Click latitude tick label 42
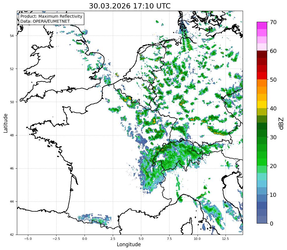Screen dimensions: 287x250 [12, 235]
